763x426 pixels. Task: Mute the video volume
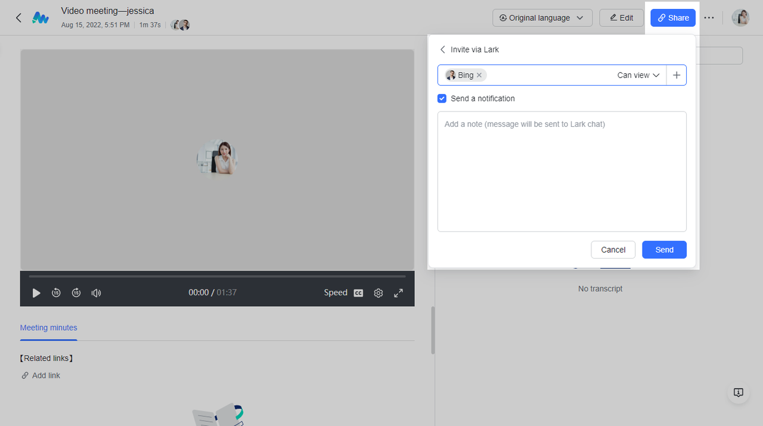(x=96, y=293)
